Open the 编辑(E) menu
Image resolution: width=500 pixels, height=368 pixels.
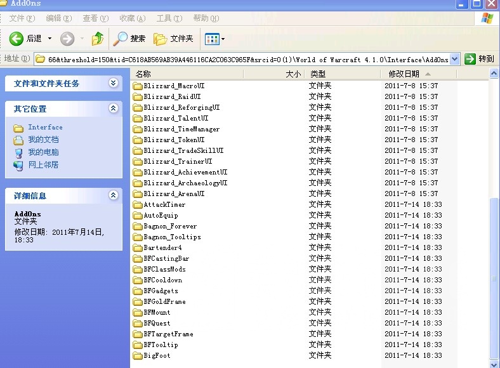(x=59, y=18)
